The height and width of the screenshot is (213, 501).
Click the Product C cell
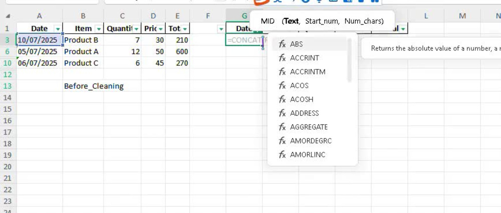pos(83,63)
